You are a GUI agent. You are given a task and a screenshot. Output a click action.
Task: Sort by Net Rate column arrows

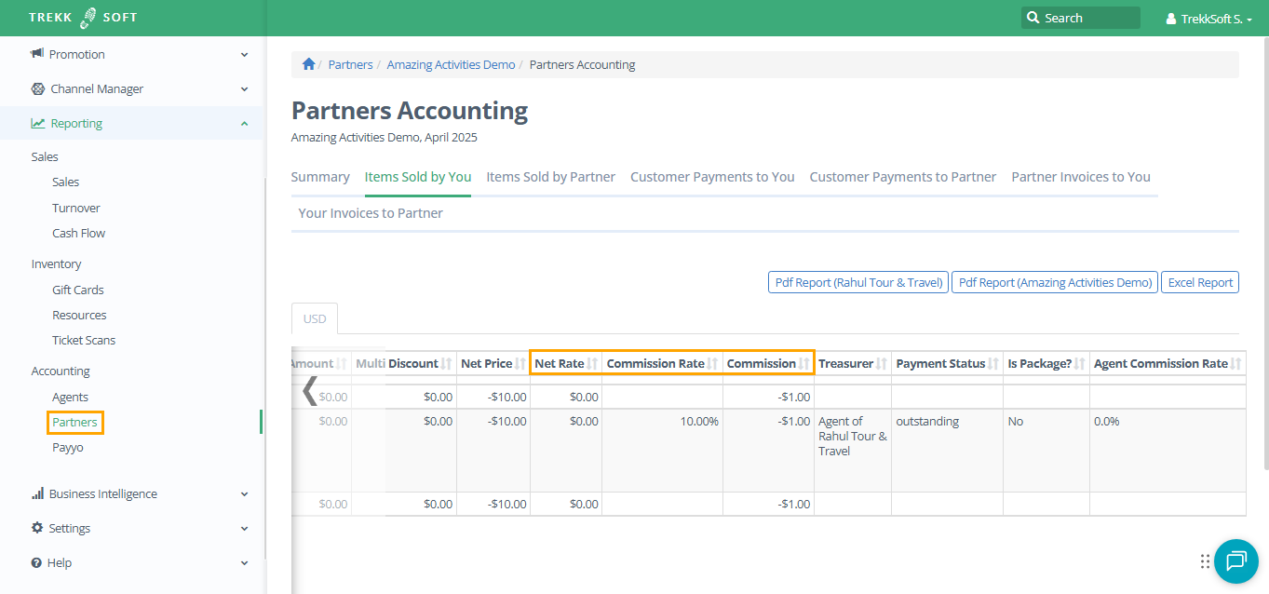tap(593, 364)
